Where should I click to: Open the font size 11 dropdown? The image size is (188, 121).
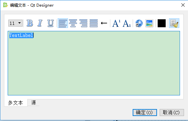click(15, 23)
